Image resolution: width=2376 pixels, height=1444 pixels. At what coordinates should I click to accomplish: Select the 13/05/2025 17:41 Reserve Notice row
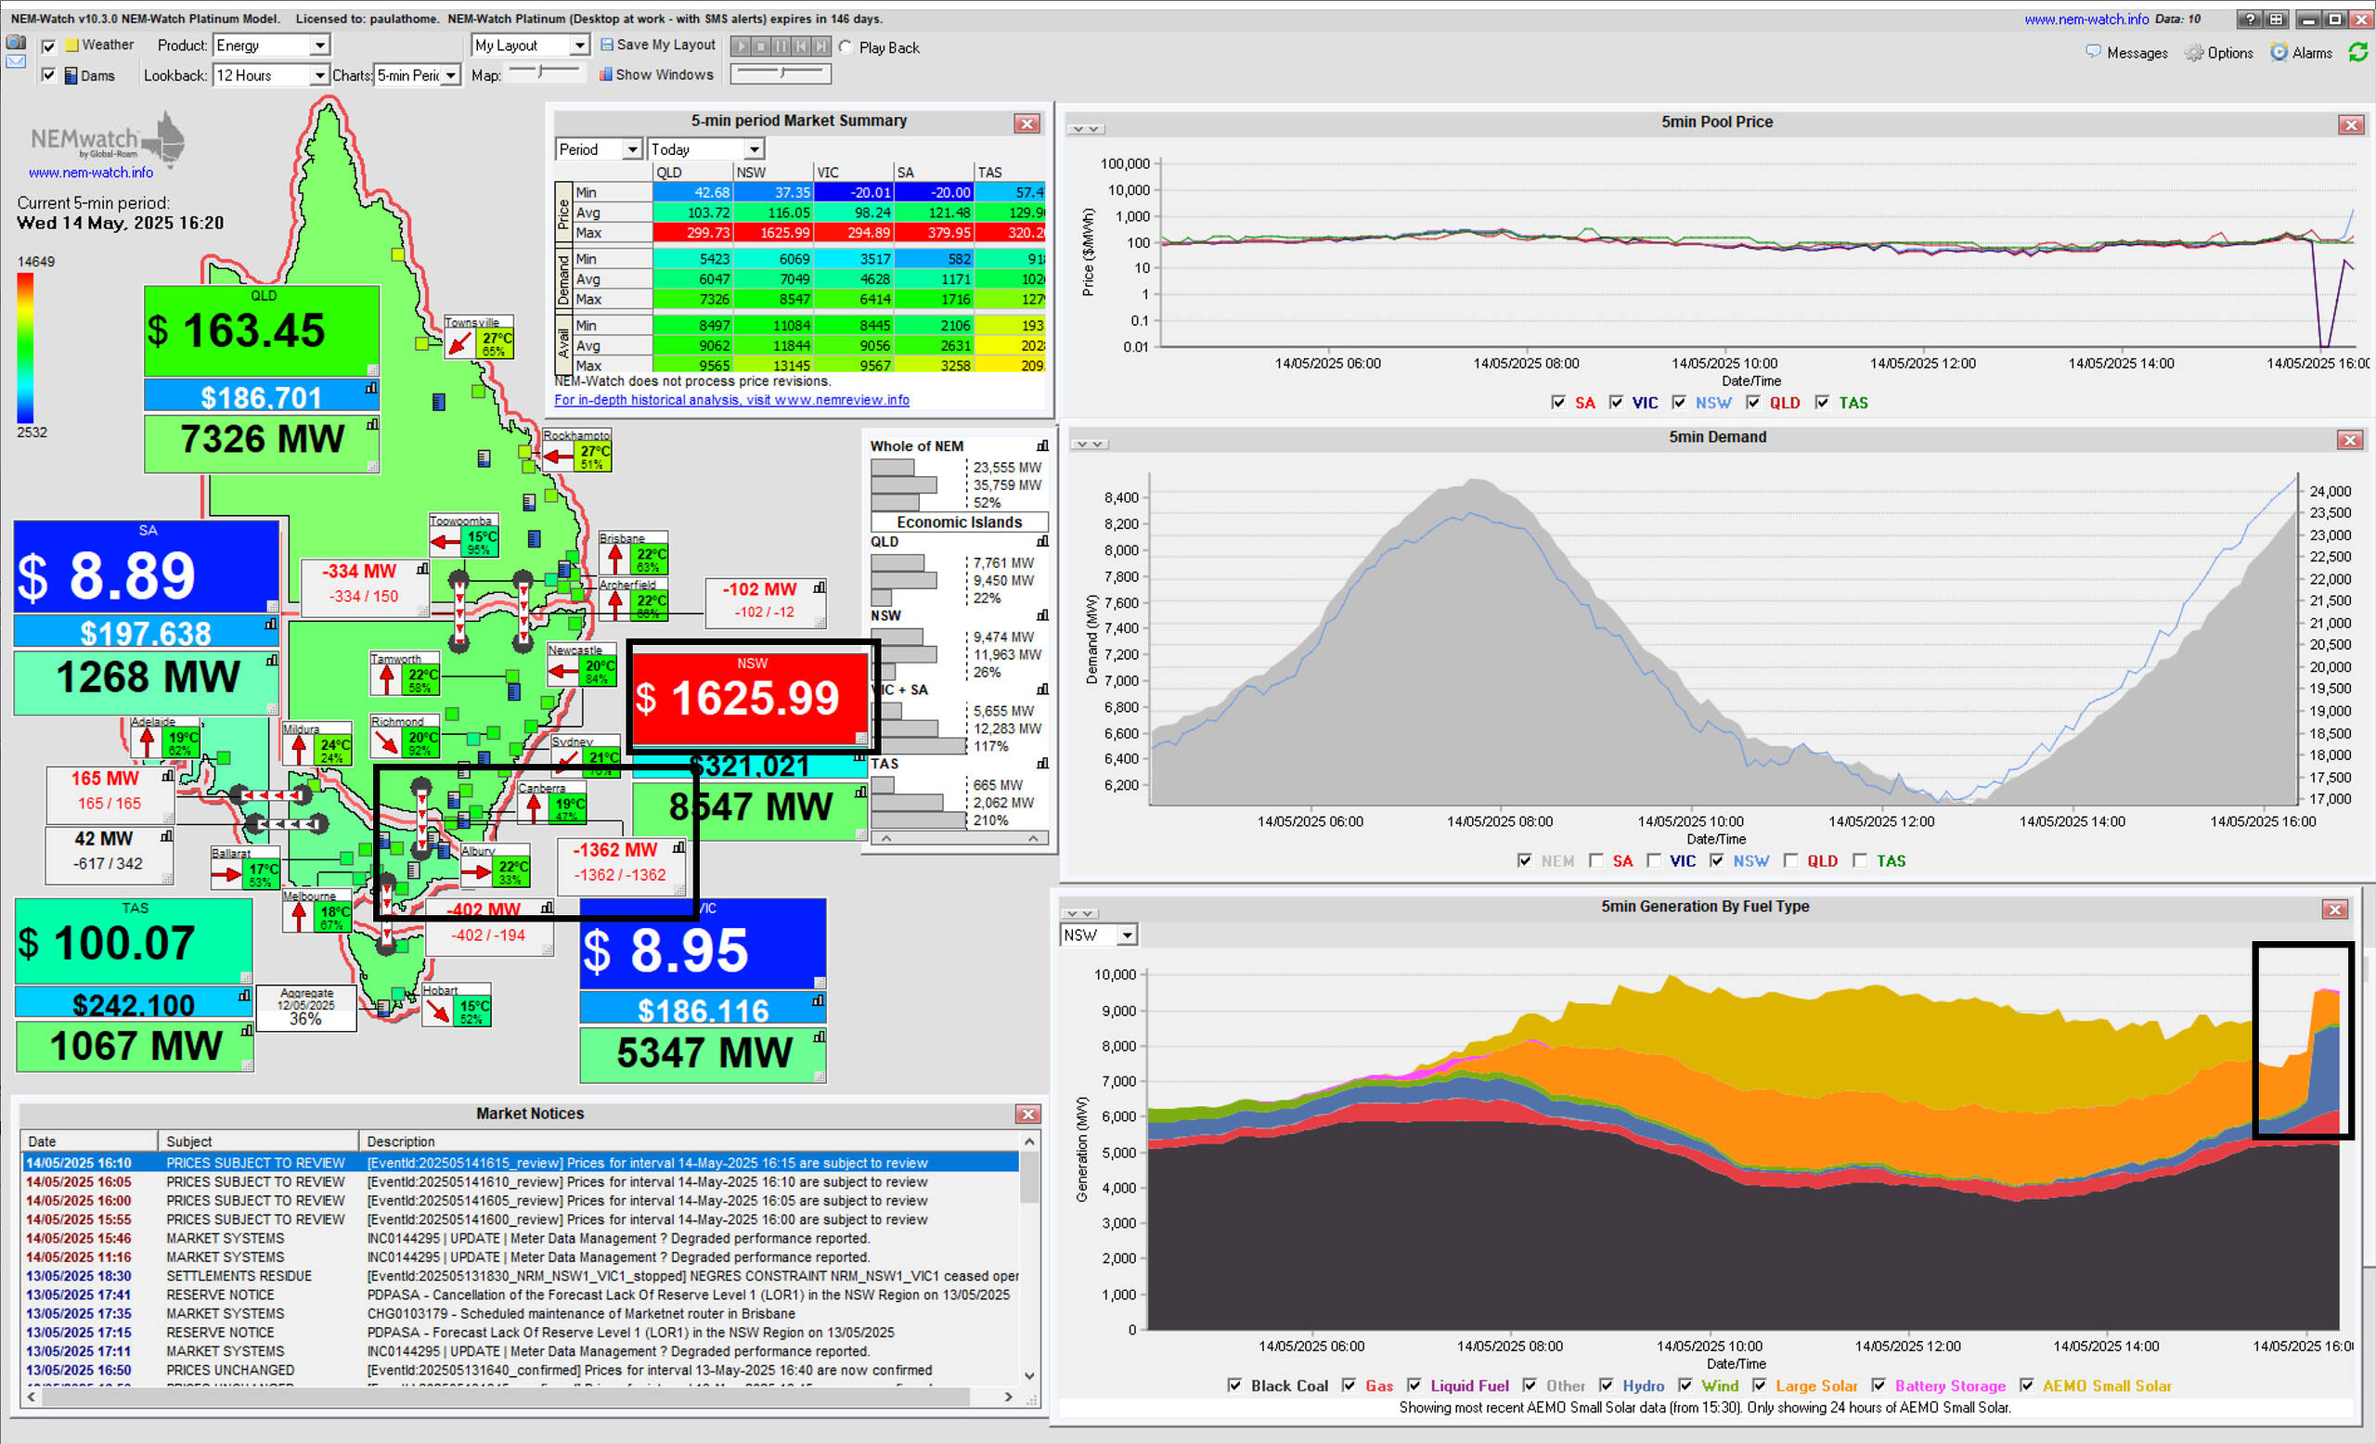(520, 1295)
